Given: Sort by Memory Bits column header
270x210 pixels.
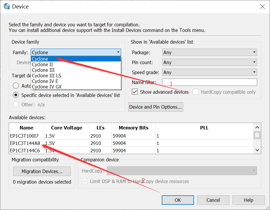Looking at the screenshot, I should pyautogui.click(x=133, y=128).
